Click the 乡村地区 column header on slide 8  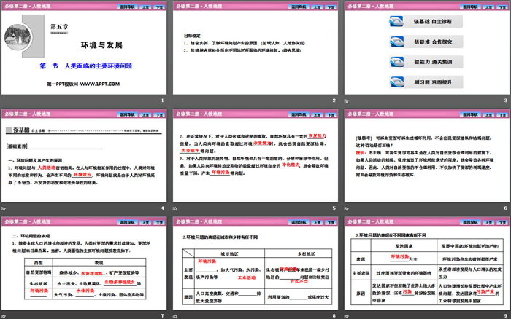[307, 254]
